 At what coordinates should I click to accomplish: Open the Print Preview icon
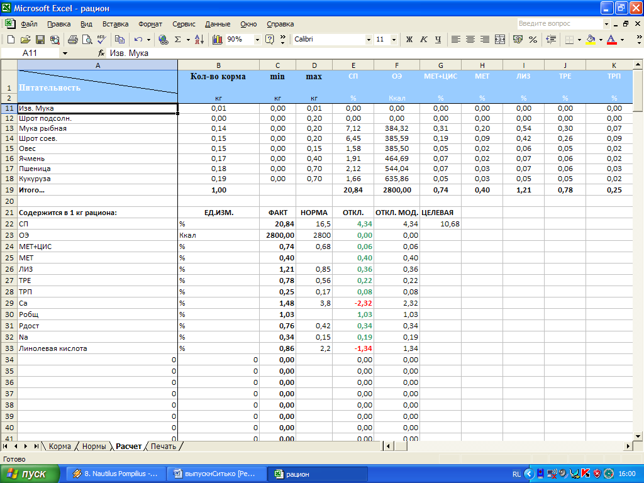pyautogui.click(x=86, y=40)
